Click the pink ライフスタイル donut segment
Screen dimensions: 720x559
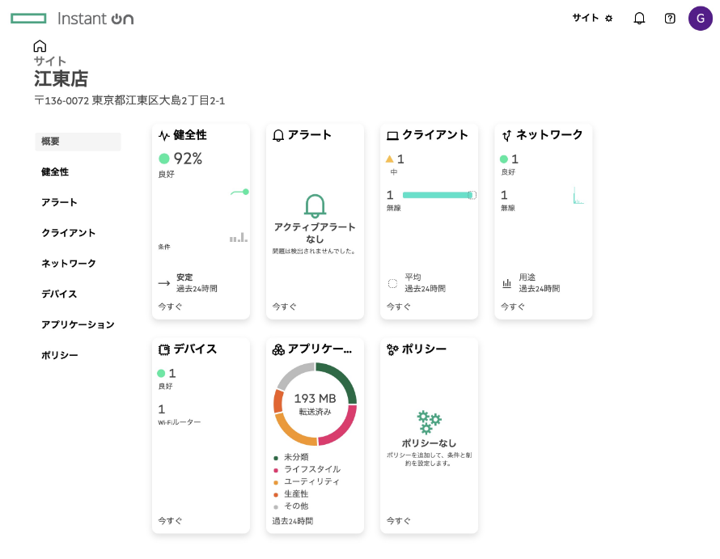341,430
